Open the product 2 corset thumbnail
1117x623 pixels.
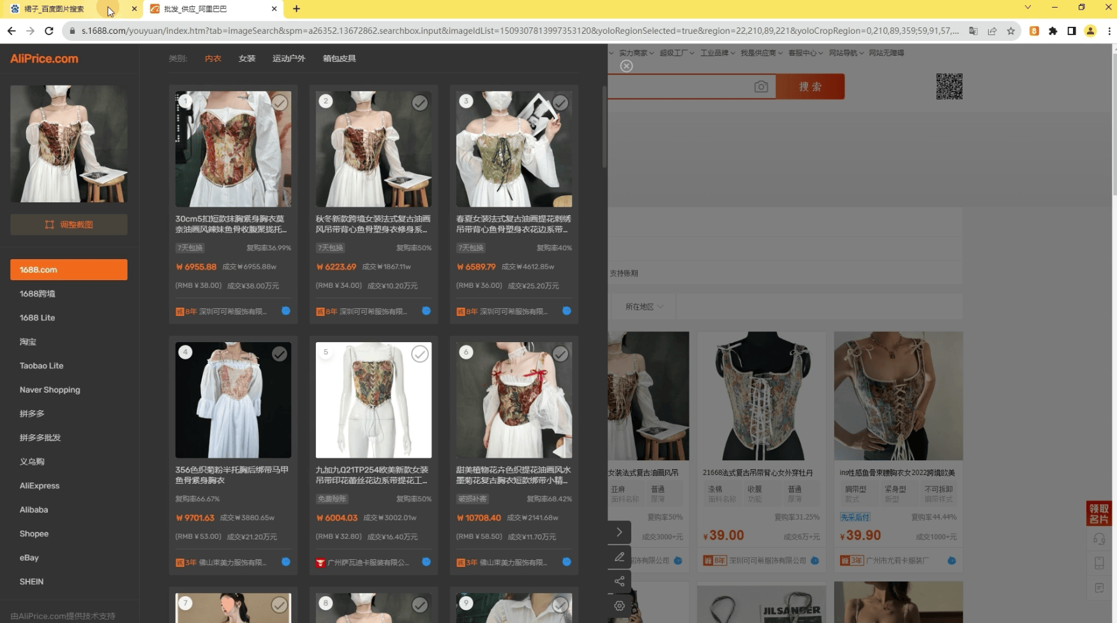[x=373, y=149]
